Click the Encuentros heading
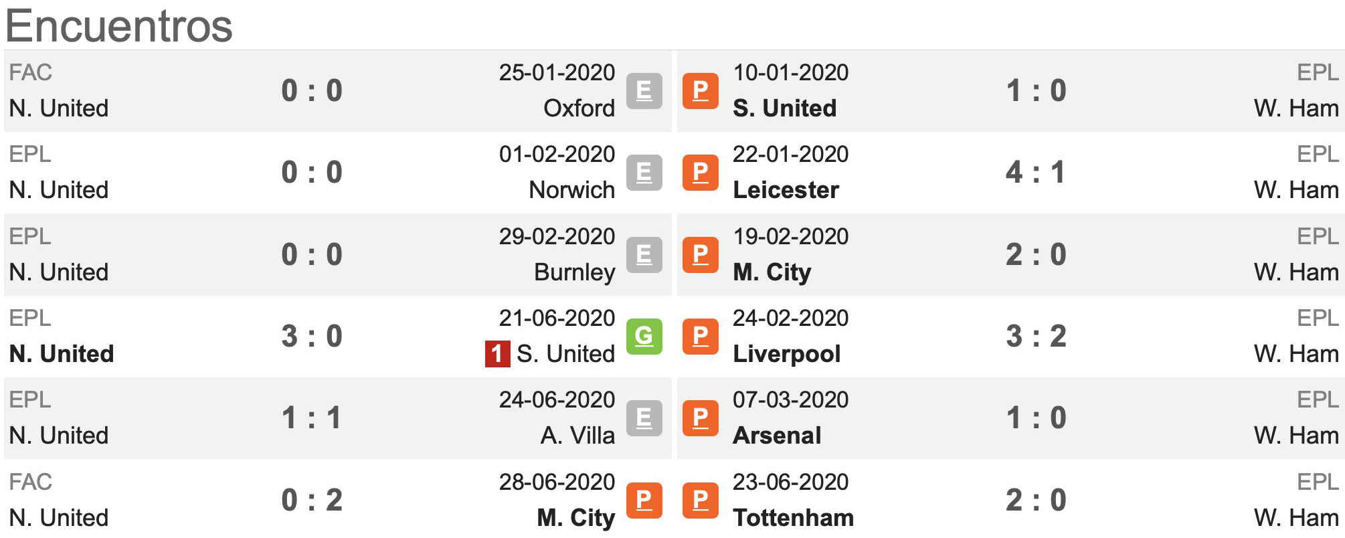This screenshot has width=1345, height=538. (x=119, y=26)
